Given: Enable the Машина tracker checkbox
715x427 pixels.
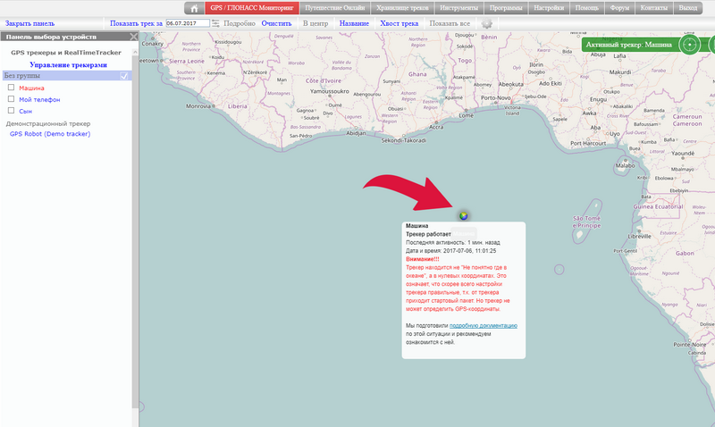Looking at the screenshot, I should [x=11, y=88].
